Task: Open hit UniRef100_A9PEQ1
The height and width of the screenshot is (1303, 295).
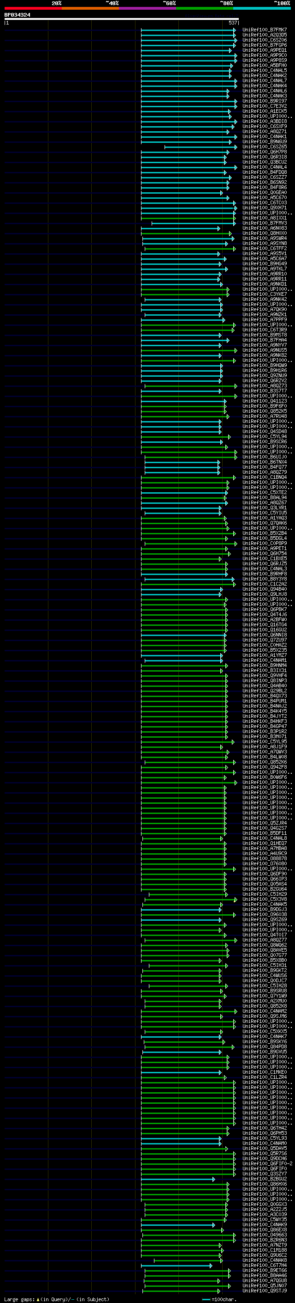Action: pos(265,50)
